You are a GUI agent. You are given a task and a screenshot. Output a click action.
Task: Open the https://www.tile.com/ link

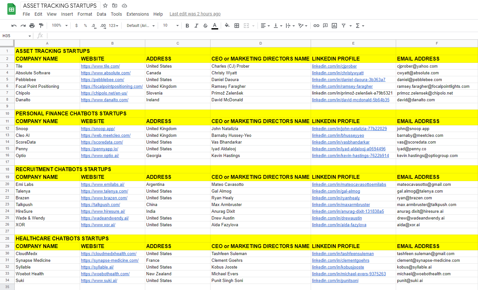tap(100, 66)
